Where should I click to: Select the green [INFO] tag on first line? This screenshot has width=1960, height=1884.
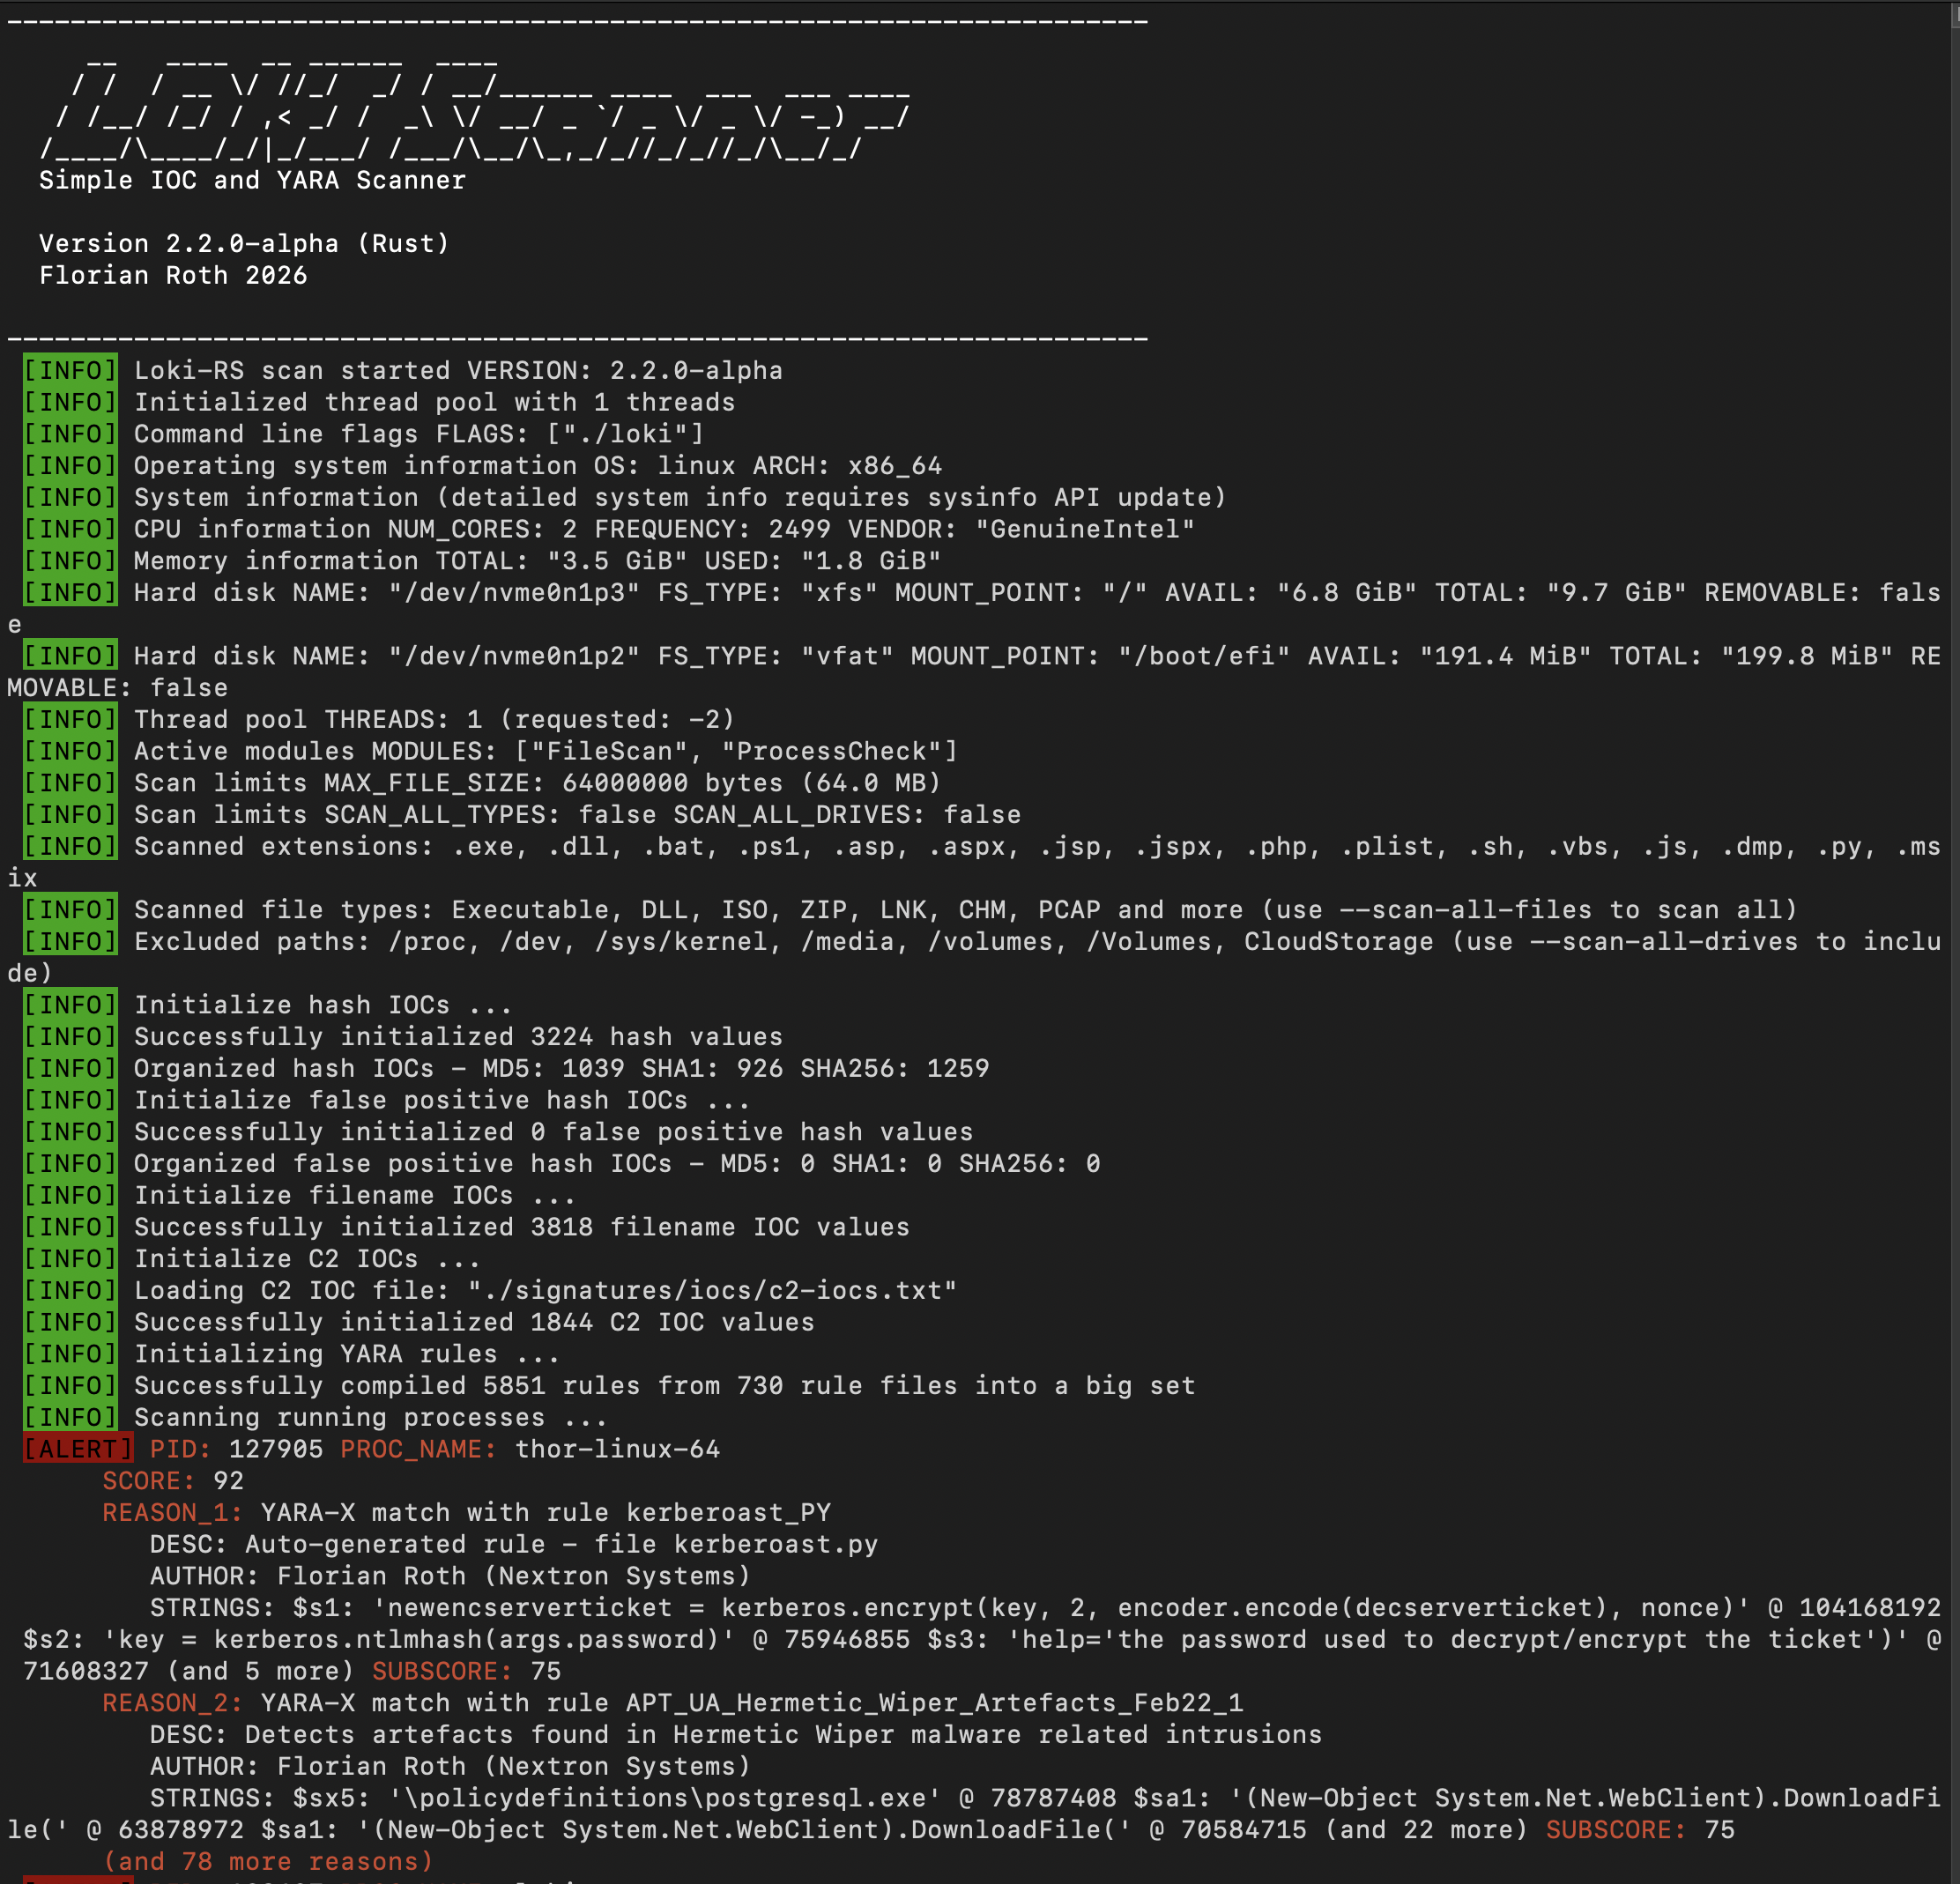pos(69,370)
